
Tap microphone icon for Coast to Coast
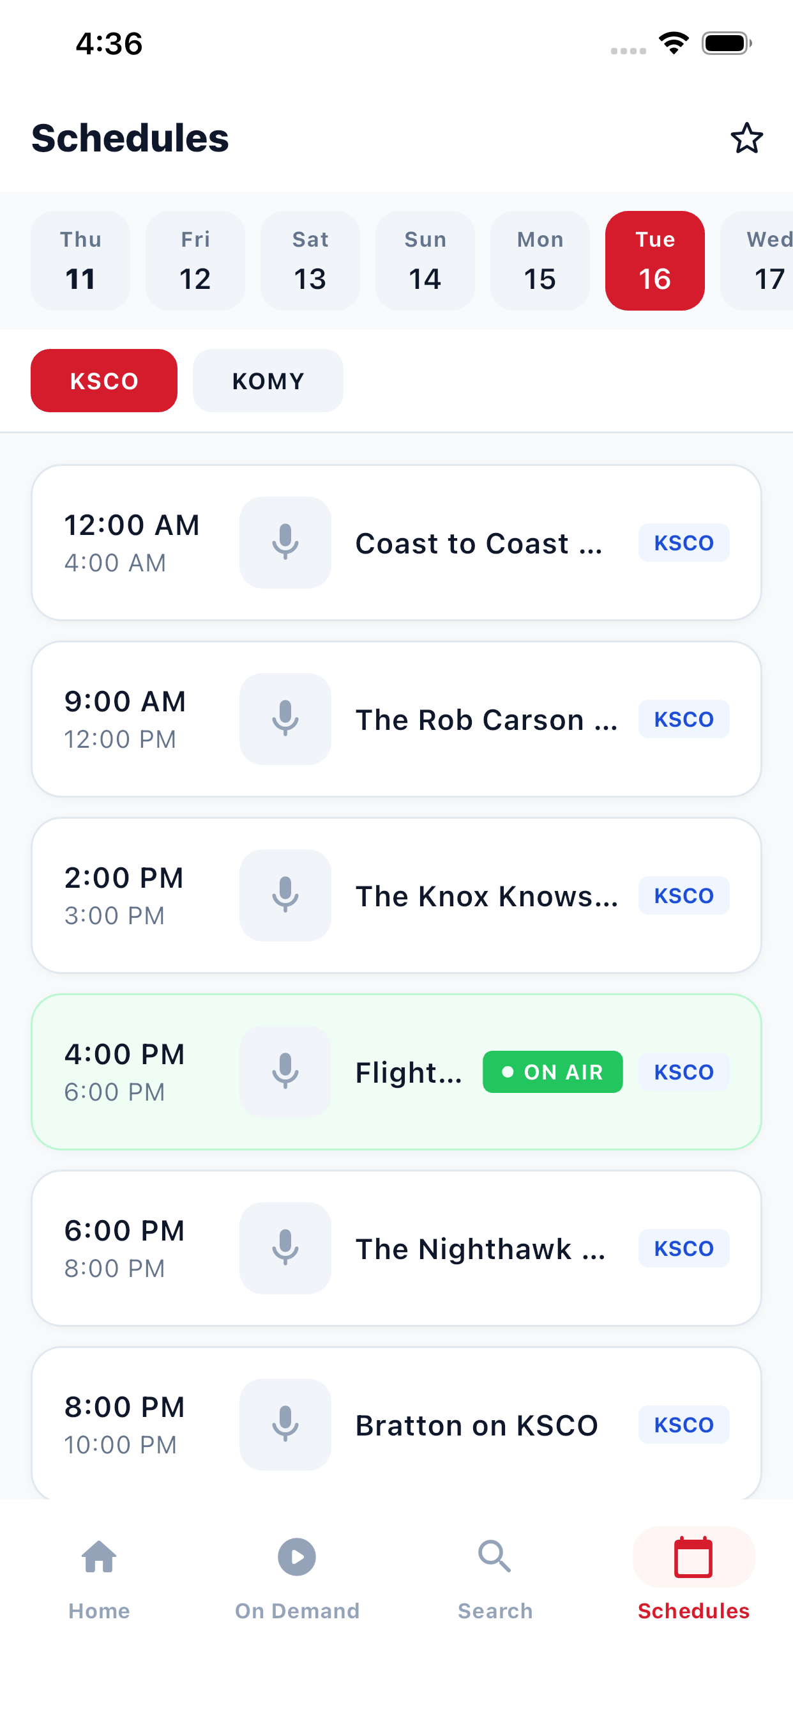pyautogui.click(x=285, y=542)
